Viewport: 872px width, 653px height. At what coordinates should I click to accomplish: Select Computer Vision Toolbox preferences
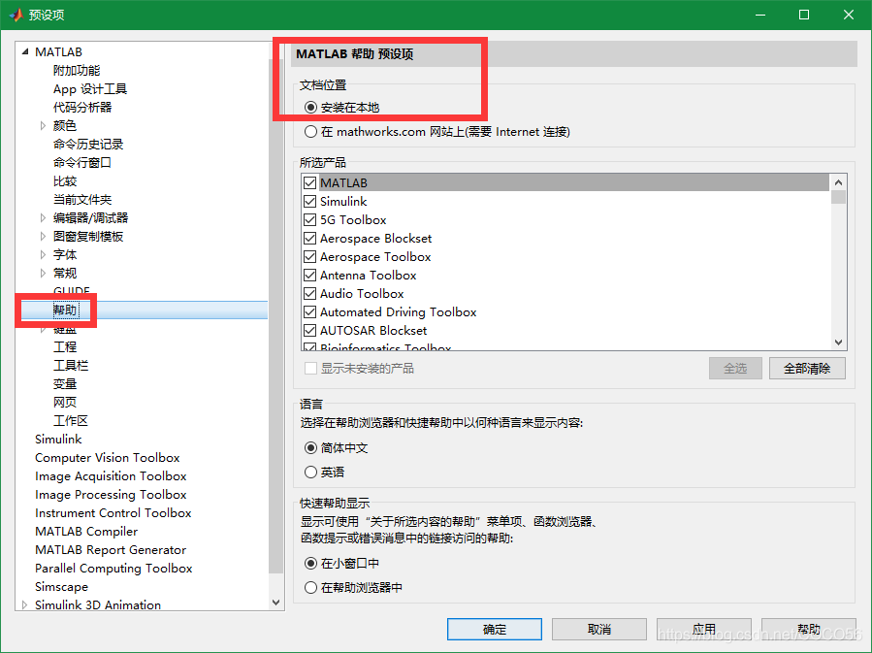108,457
